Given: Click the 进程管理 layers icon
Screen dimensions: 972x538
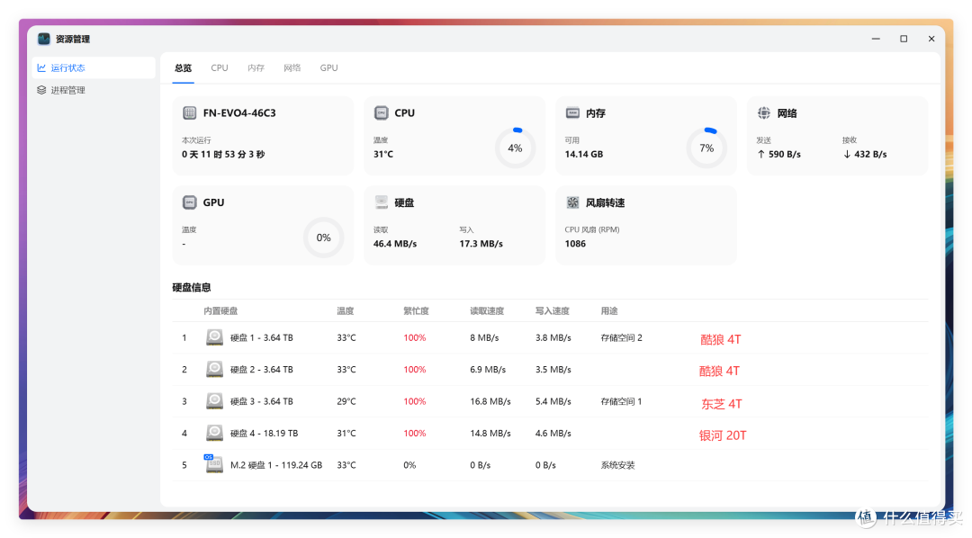Looking at the screenshot, I should 41,90.
